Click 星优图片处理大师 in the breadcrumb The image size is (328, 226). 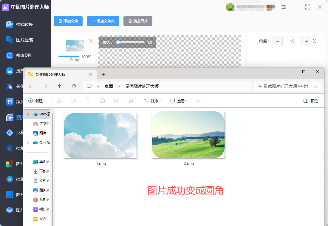[142, 87]
